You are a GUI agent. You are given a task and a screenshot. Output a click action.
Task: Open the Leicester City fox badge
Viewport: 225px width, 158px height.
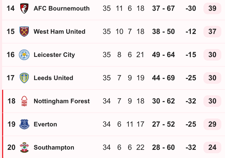point(24,55)
